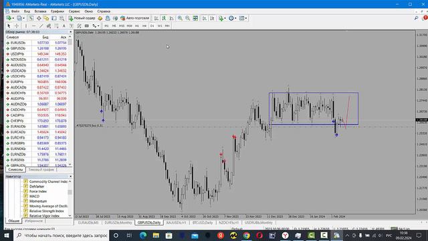Screen dimensions: 428x241
Task: Open the Графики menu
Action: coord(58,11)
